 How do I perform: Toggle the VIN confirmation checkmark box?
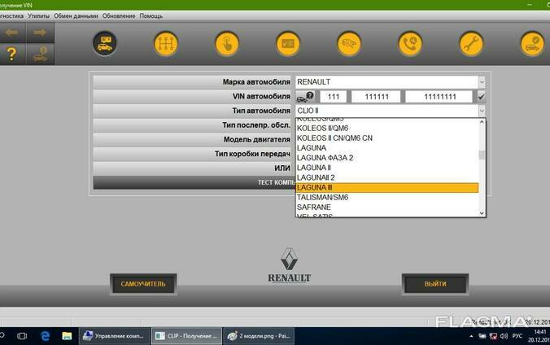(482, 96)
